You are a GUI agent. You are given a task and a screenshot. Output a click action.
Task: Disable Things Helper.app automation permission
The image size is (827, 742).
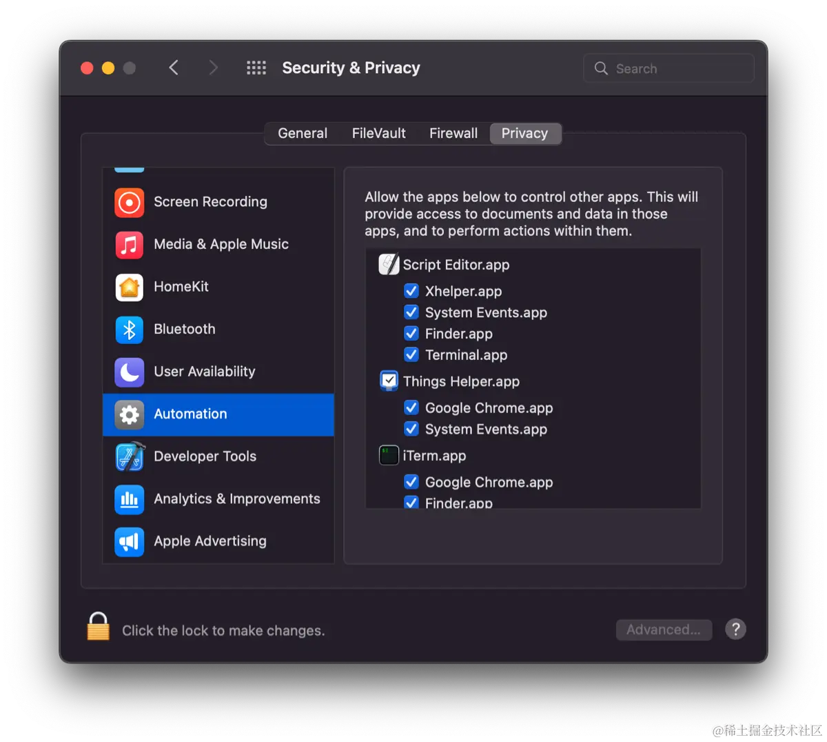(x=389, y=380)
